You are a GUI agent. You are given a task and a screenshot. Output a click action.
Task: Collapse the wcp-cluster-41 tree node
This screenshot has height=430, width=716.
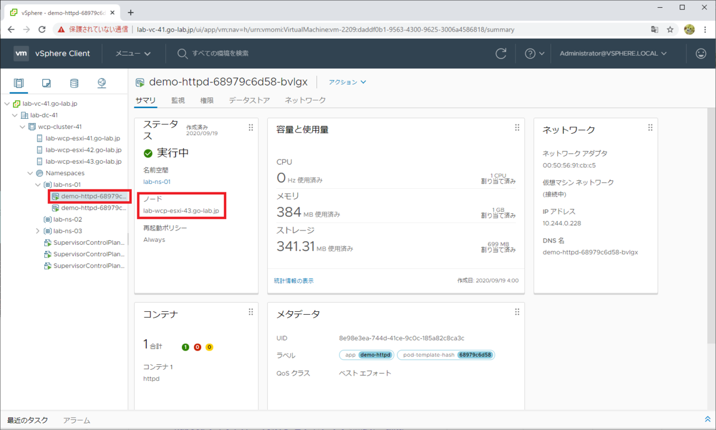click(x=23, y=127)
